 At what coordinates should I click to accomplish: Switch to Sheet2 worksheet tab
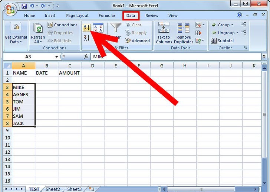point(53,189)
